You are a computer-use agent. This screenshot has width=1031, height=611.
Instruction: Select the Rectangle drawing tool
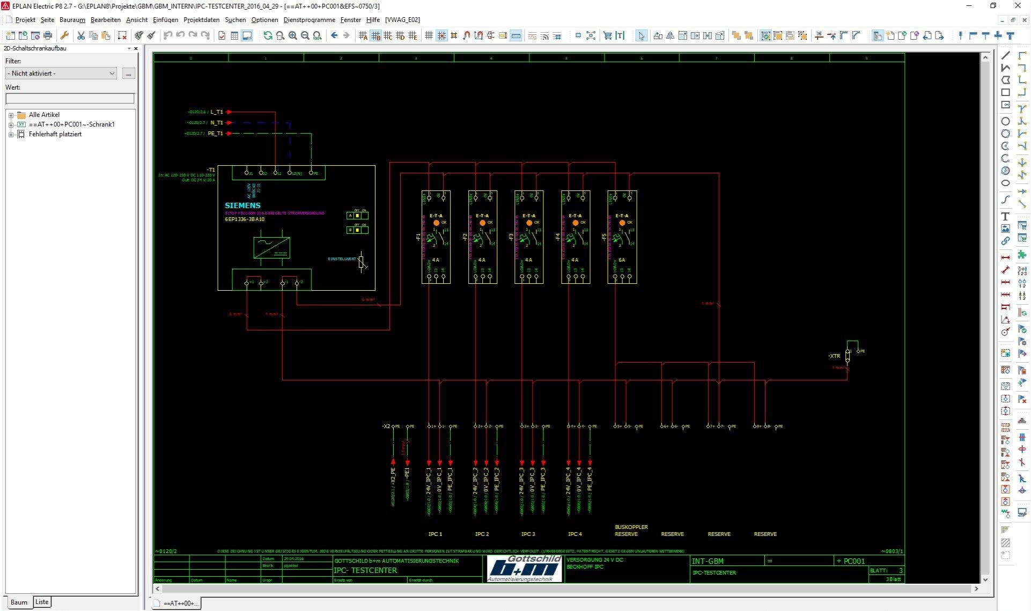1006,92
